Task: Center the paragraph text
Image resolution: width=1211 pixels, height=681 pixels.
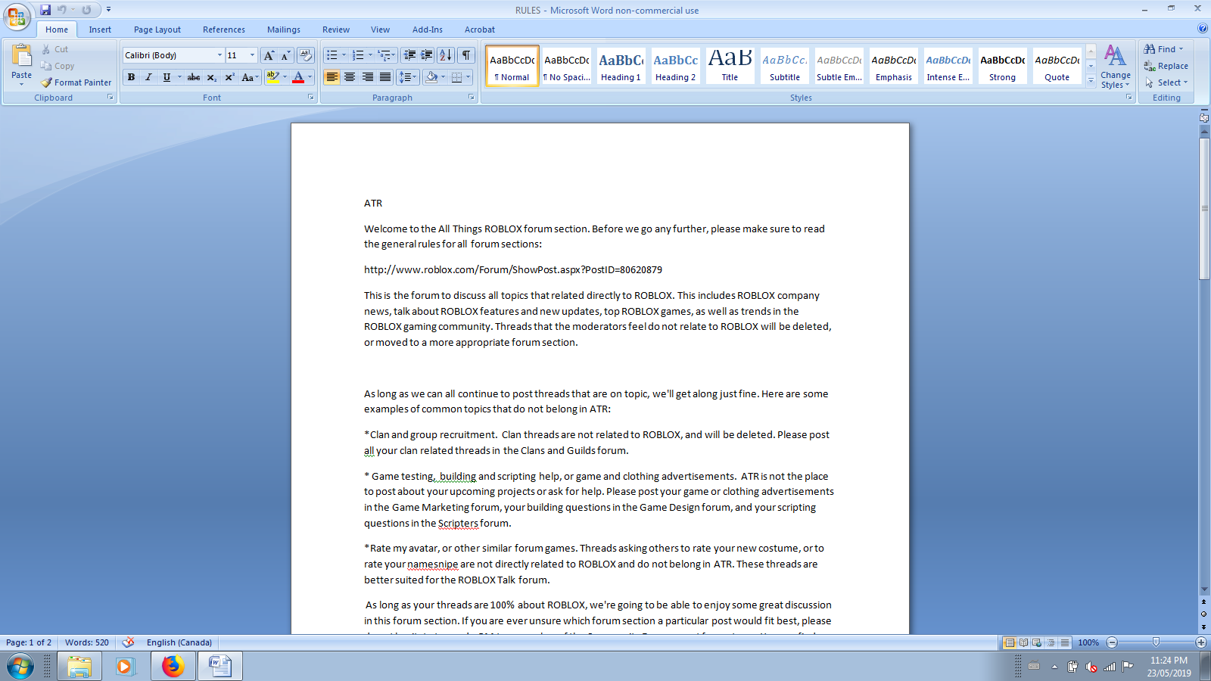Action: (x=350, y=77)
